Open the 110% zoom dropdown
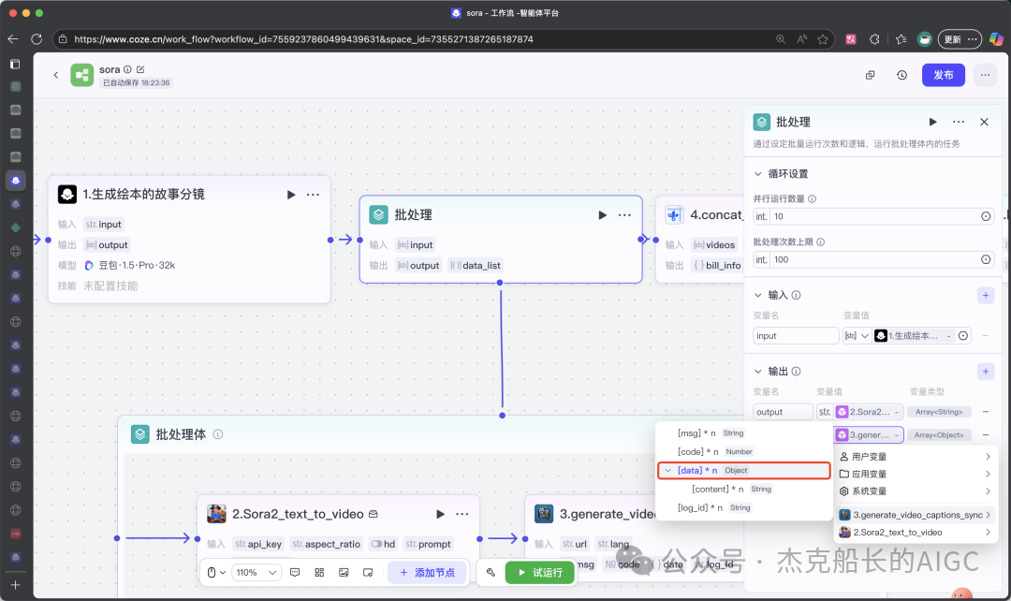Image resolution: width=1011 pixels, height=601 pixels. (x=256, y=573)
